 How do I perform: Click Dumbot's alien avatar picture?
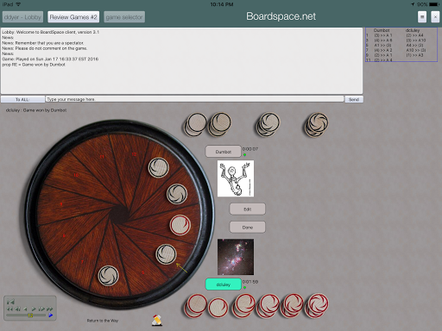[236, 178]
